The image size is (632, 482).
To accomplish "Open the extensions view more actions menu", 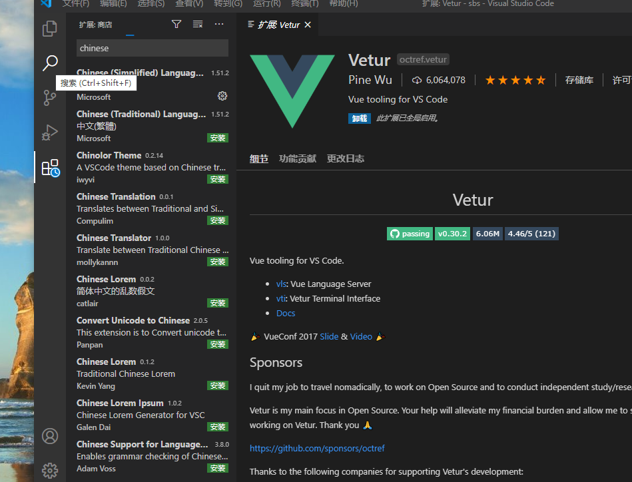I will (x=219, y=24).
